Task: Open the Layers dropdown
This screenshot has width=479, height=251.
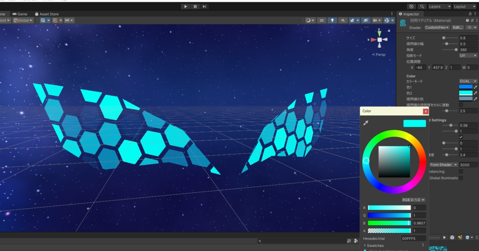Action: 439,7
